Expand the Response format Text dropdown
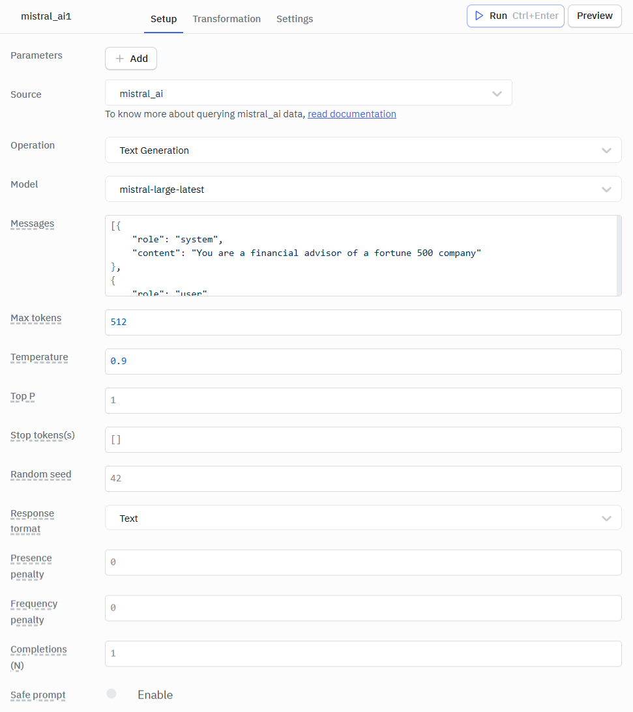633x712 pixels. pyautogui.click(x=363, y=518)
